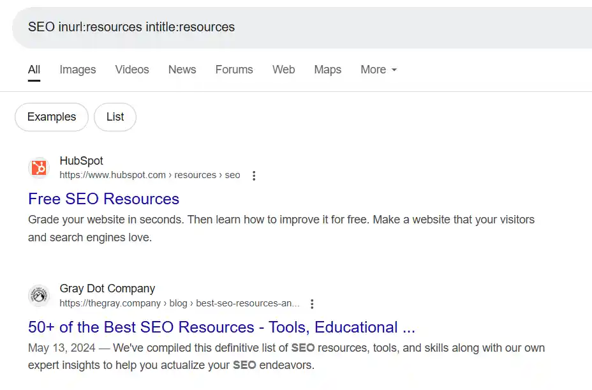
Task: Open the News tab
Action: coord(182,70)
